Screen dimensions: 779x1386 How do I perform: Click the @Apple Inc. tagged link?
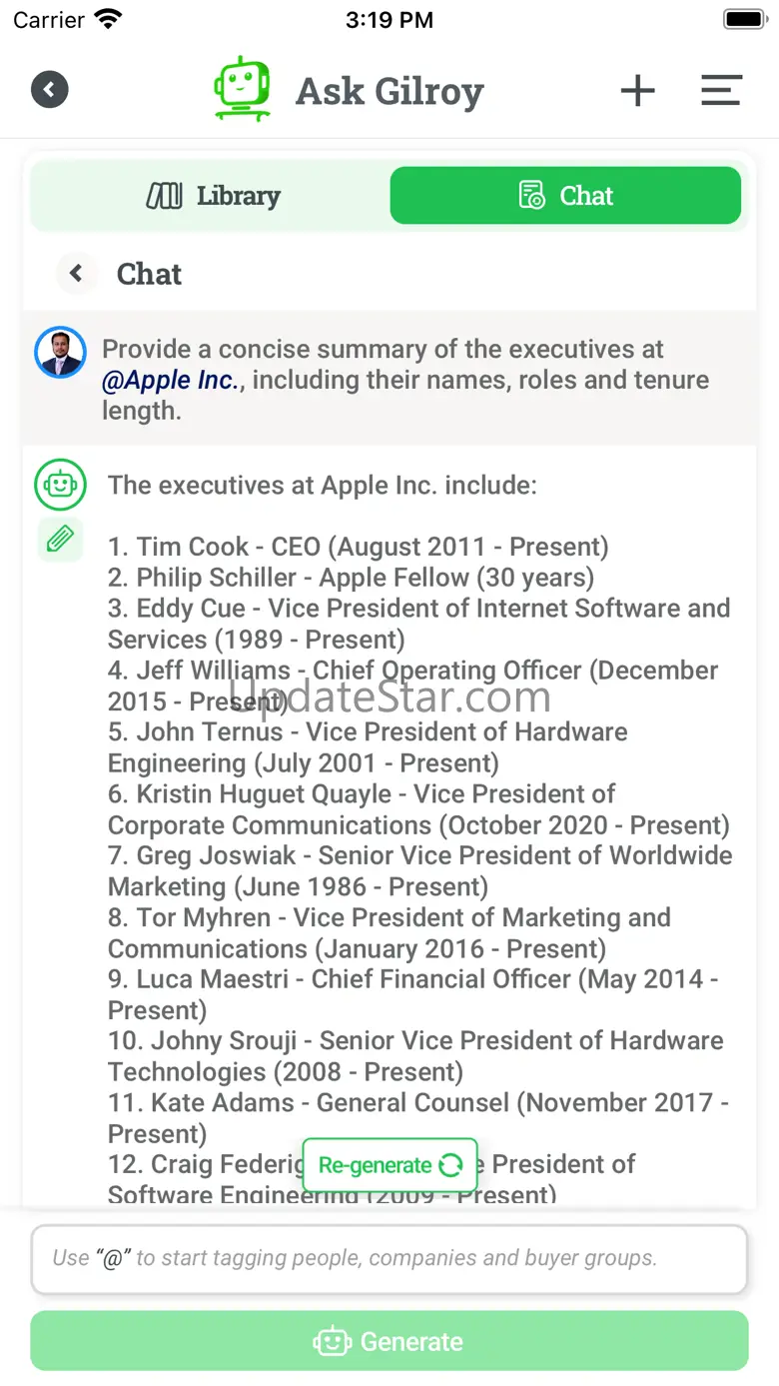point(170,381)
